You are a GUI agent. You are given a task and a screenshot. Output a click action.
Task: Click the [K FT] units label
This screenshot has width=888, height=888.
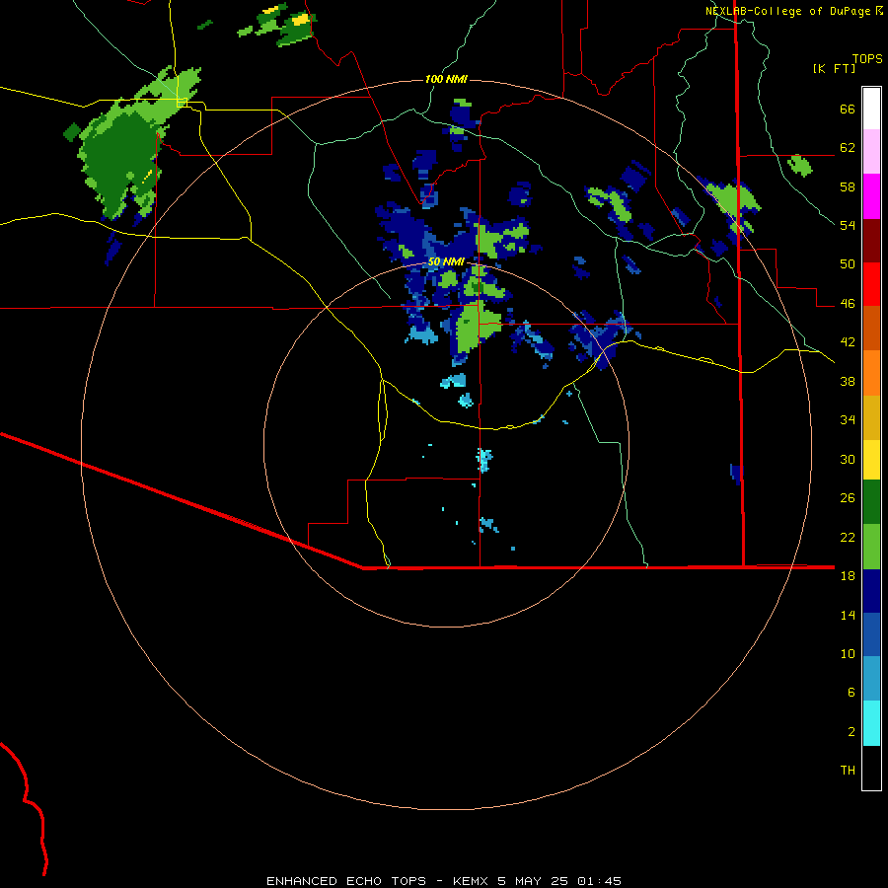(x=834, y=69)
